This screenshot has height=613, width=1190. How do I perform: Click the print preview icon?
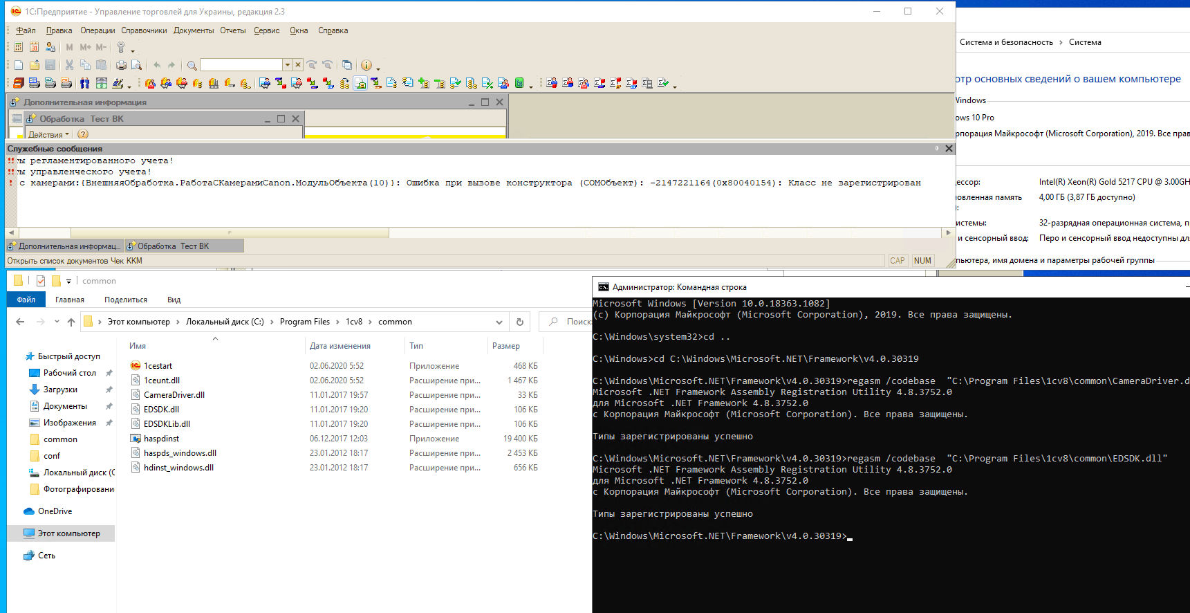(x=137, y=65)
